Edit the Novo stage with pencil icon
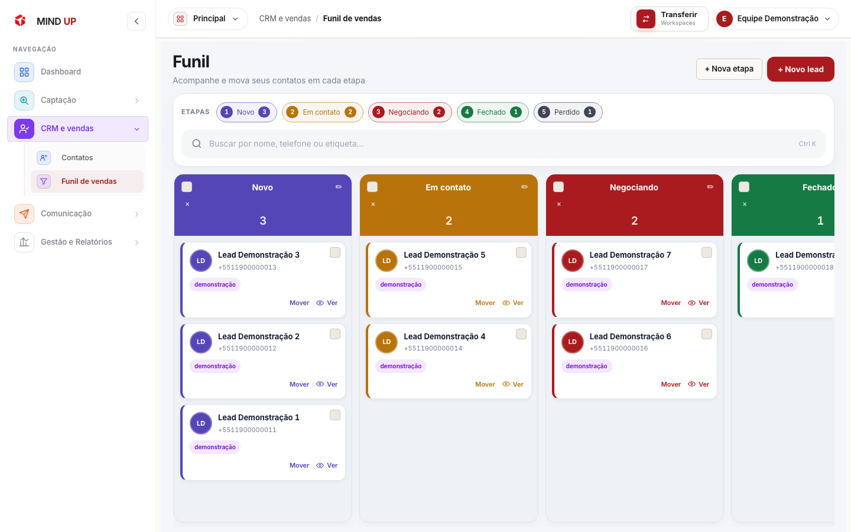The width and height of the screenshot is (851, 532). (339, 187)
